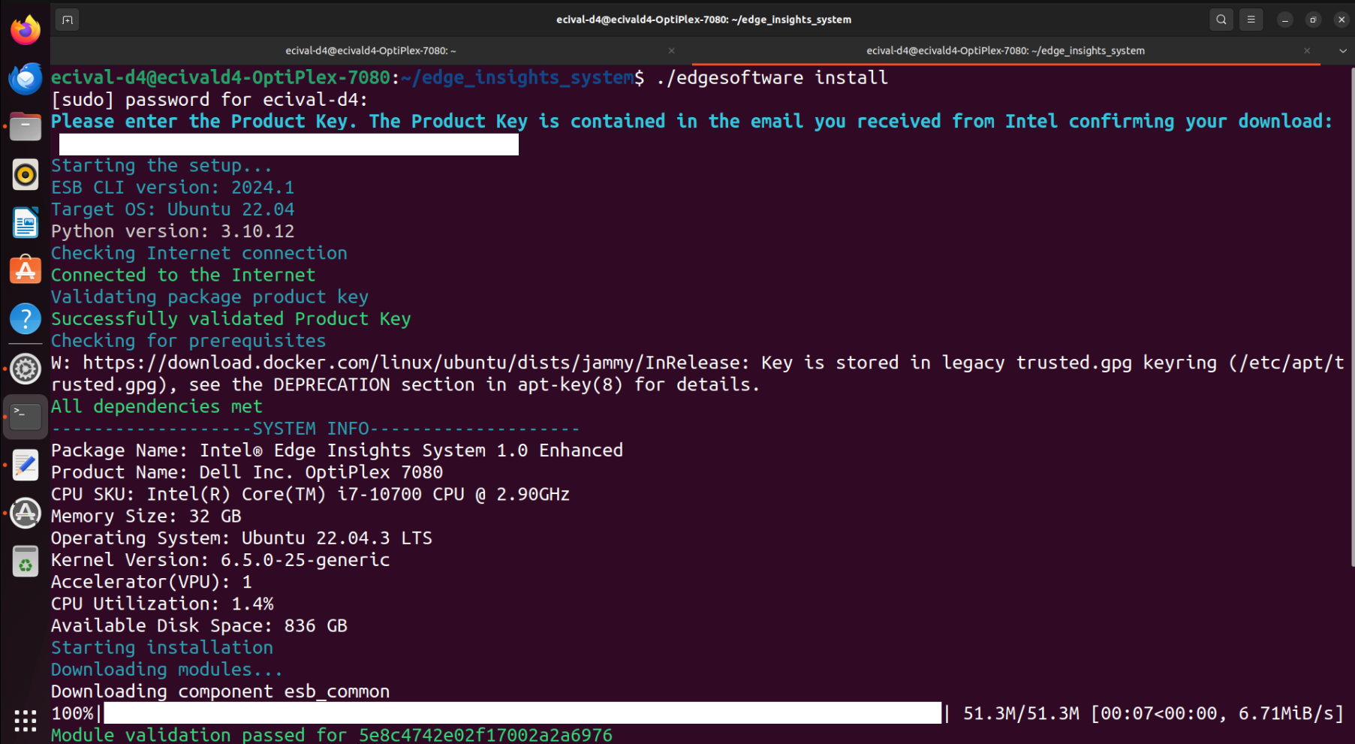This screenshot has width=1355, height=744.
Task: Click 'Starting installation' line
Action: [162, 648]
